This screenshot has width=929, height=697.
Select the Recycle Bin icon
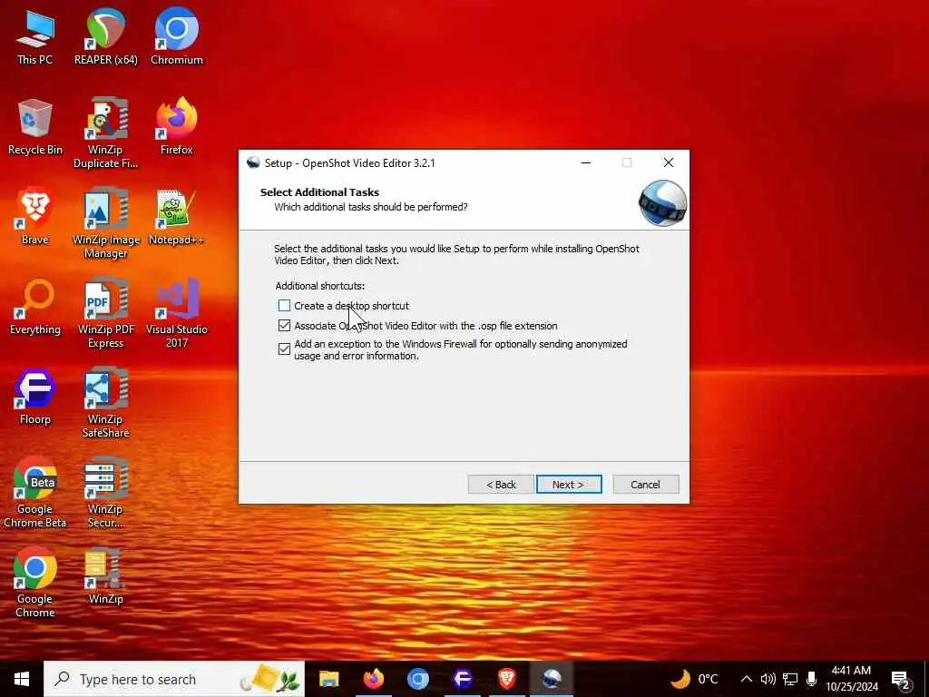35,127
